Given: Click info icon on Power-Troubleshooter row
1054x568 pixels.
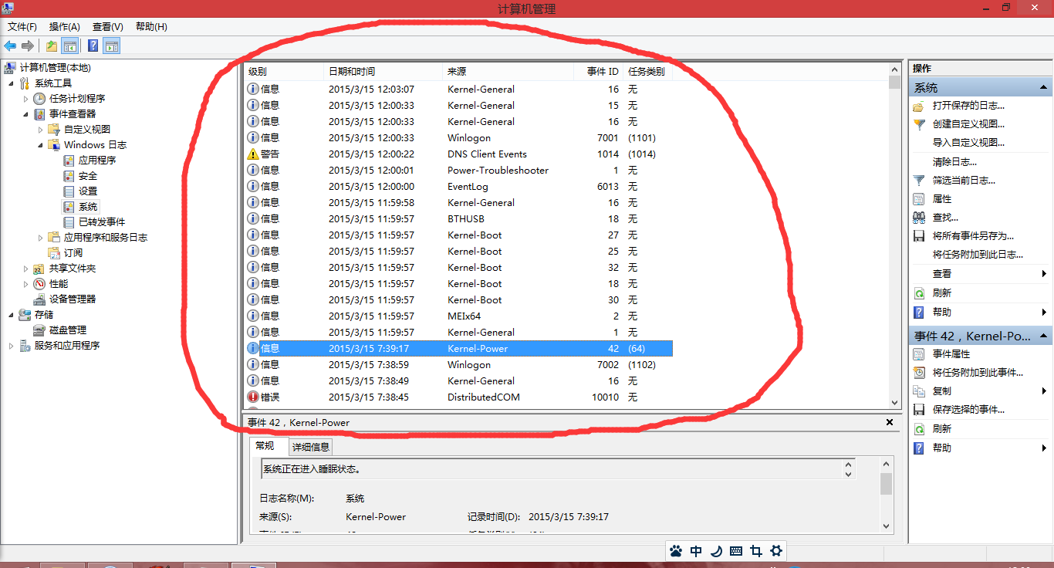Looking at the screenshot, I should tap(252, 170).
